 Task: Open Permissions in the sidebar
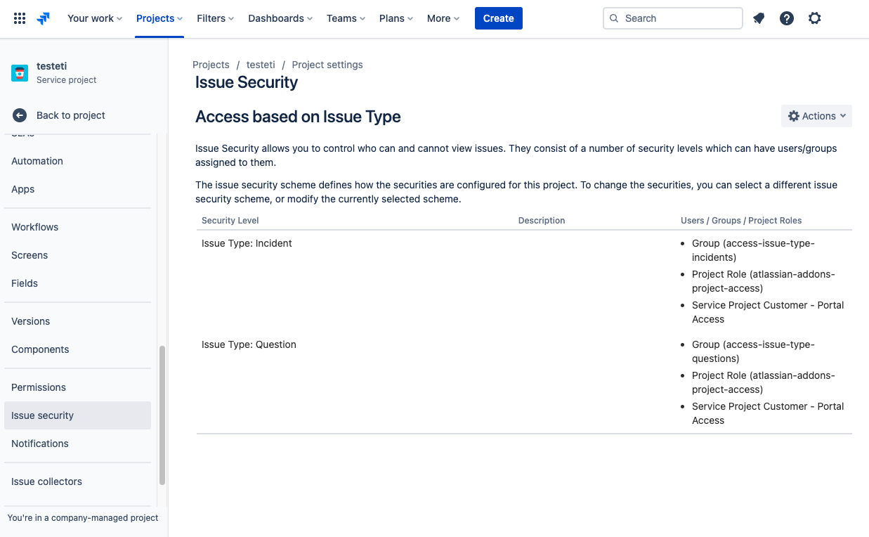pyautogui.click(x=39, y=387)
